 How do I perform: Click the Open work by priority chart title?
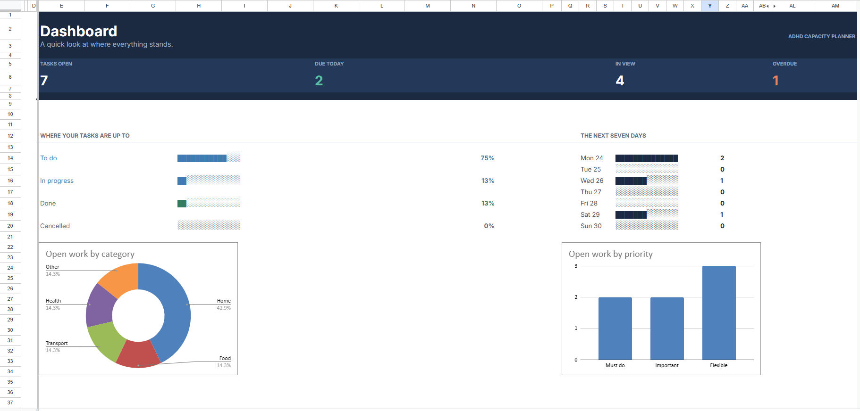tap(611, 254)
